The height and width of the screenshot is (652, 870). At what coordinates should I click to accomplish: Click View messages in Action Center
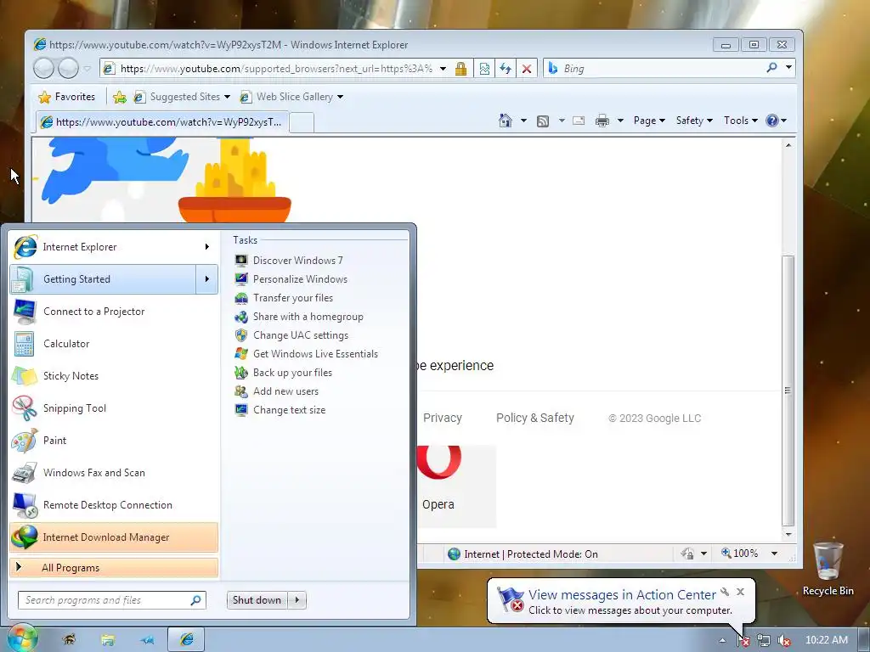coord(622,595)
